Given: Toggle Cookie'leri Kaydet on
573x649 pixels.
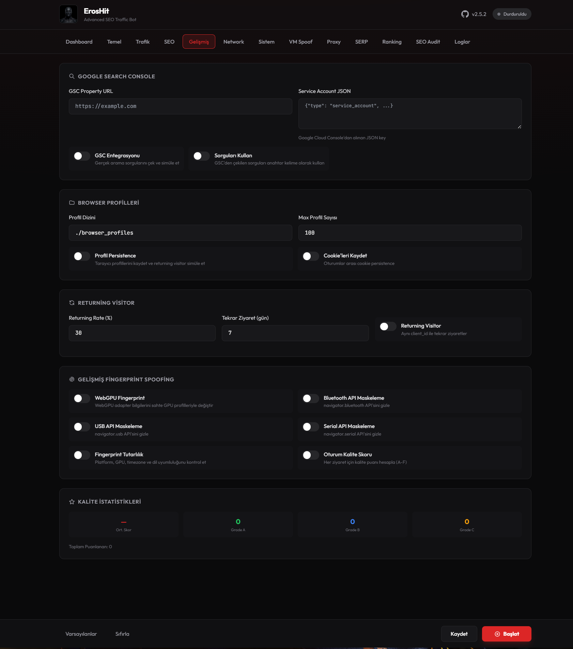Looking at the screenshot, I should tap(311, 256).
